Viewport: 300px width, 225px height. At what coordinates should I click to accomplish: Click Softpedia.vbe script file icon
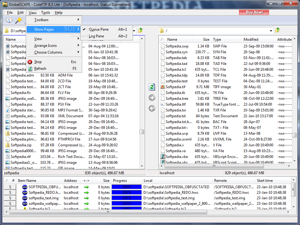click(x=163, y=156)
